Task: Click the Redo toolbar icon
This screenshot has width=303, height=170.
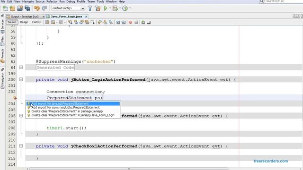Action: [x=45, y=8]
